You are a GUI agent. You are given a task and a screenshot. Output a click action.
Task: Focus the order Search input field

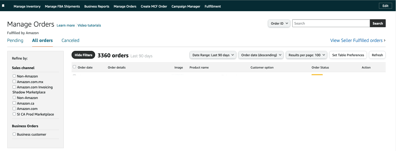pyautogui.click(x=331, y=23)
